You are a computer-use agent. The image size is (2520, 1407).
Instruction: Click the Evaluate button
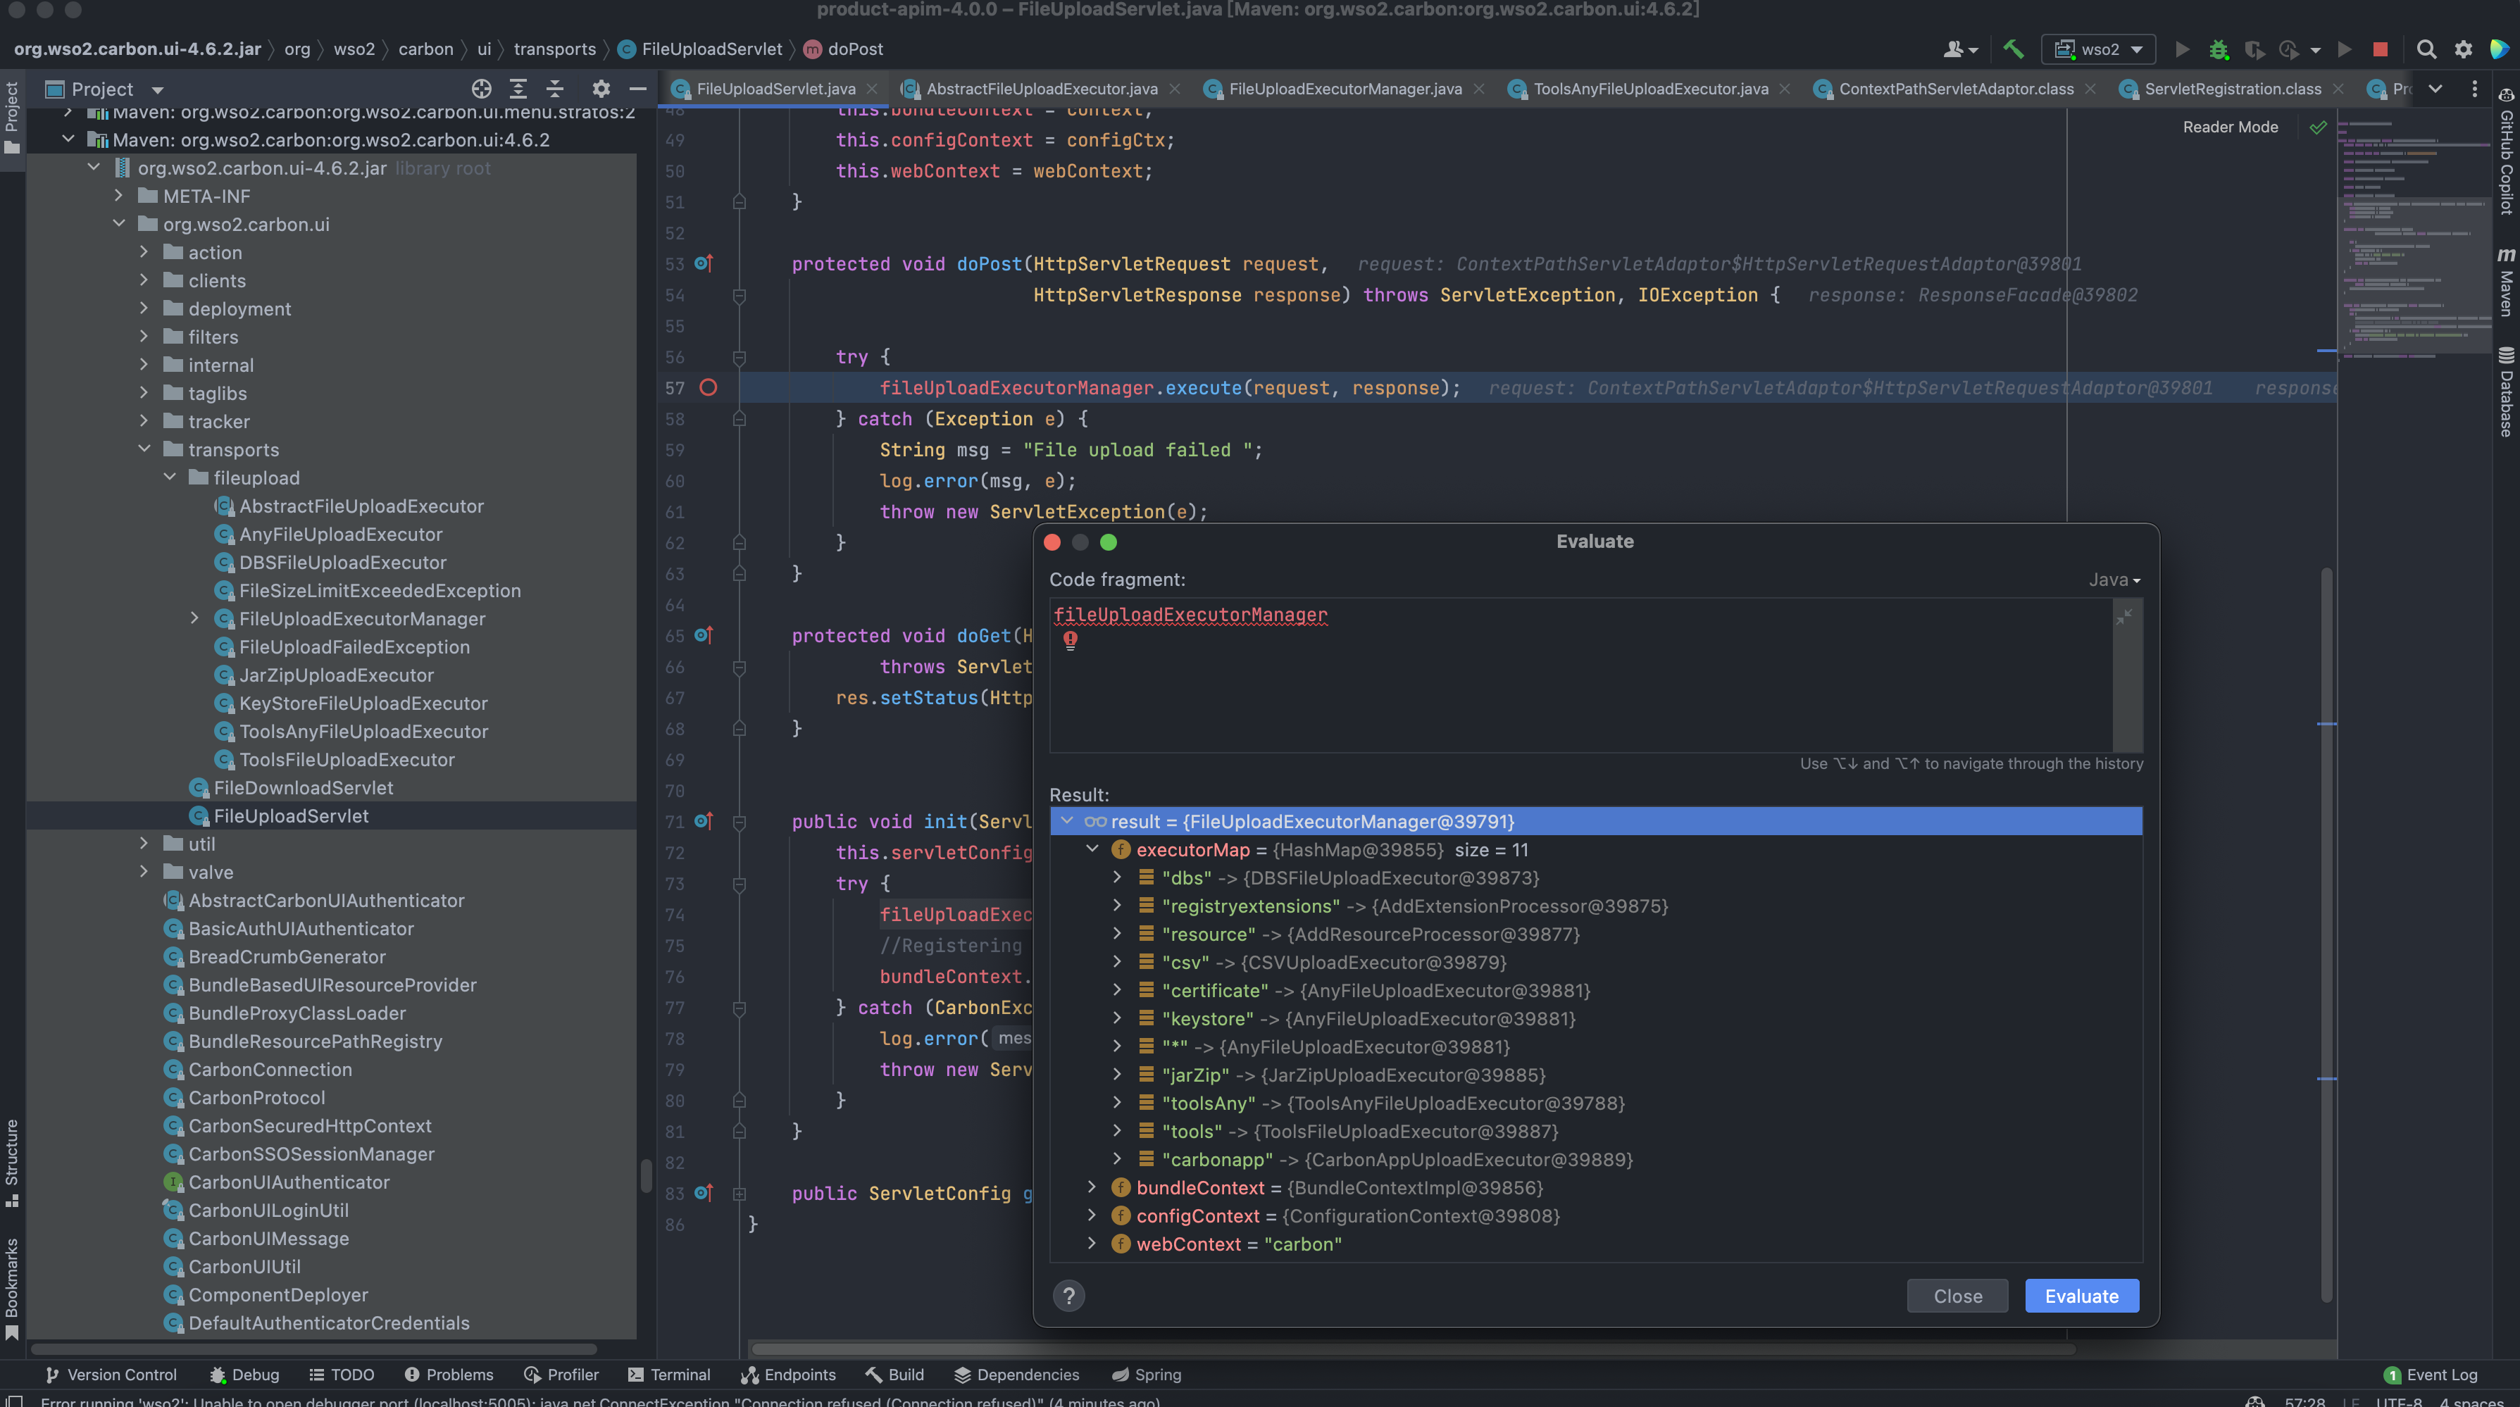[2081, 1296]
